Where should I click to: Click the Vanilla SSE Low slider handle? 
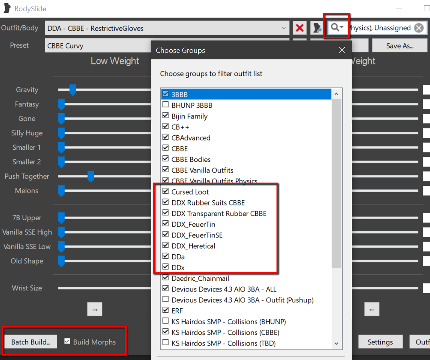point(61,247)
